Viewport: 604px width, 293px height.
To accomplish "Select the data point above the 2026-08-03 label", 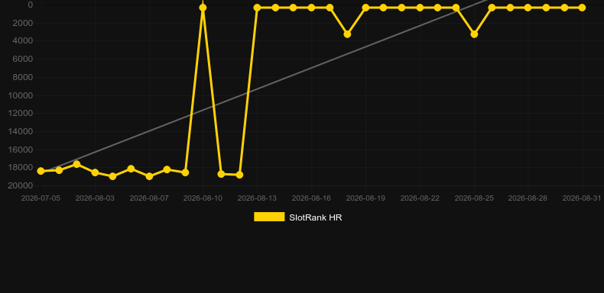I will (95, 172).
